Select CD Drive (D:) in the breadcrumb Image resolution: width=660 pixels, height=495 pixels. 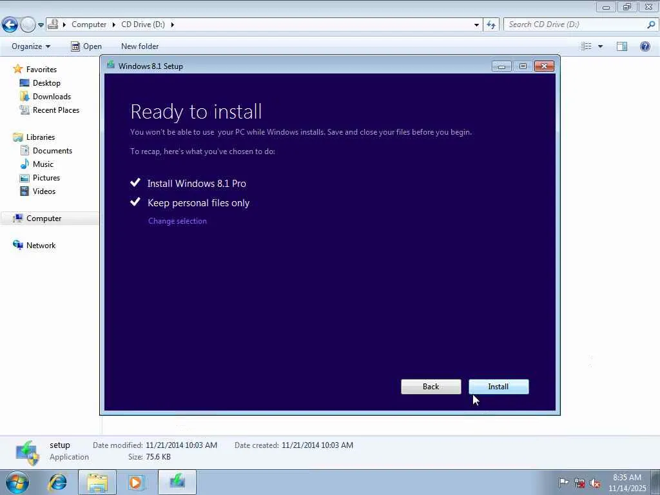143,24
